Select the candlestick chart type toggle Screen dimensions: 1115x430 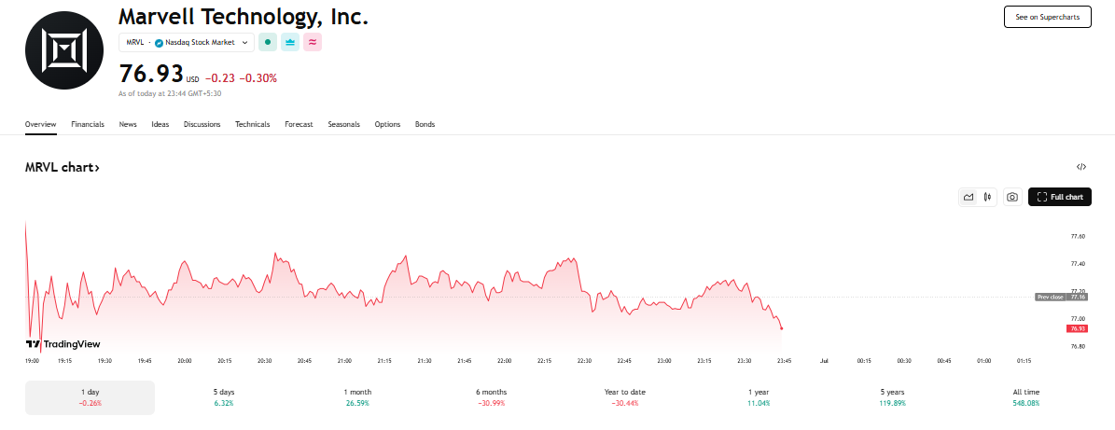click(x=988, y=197)
